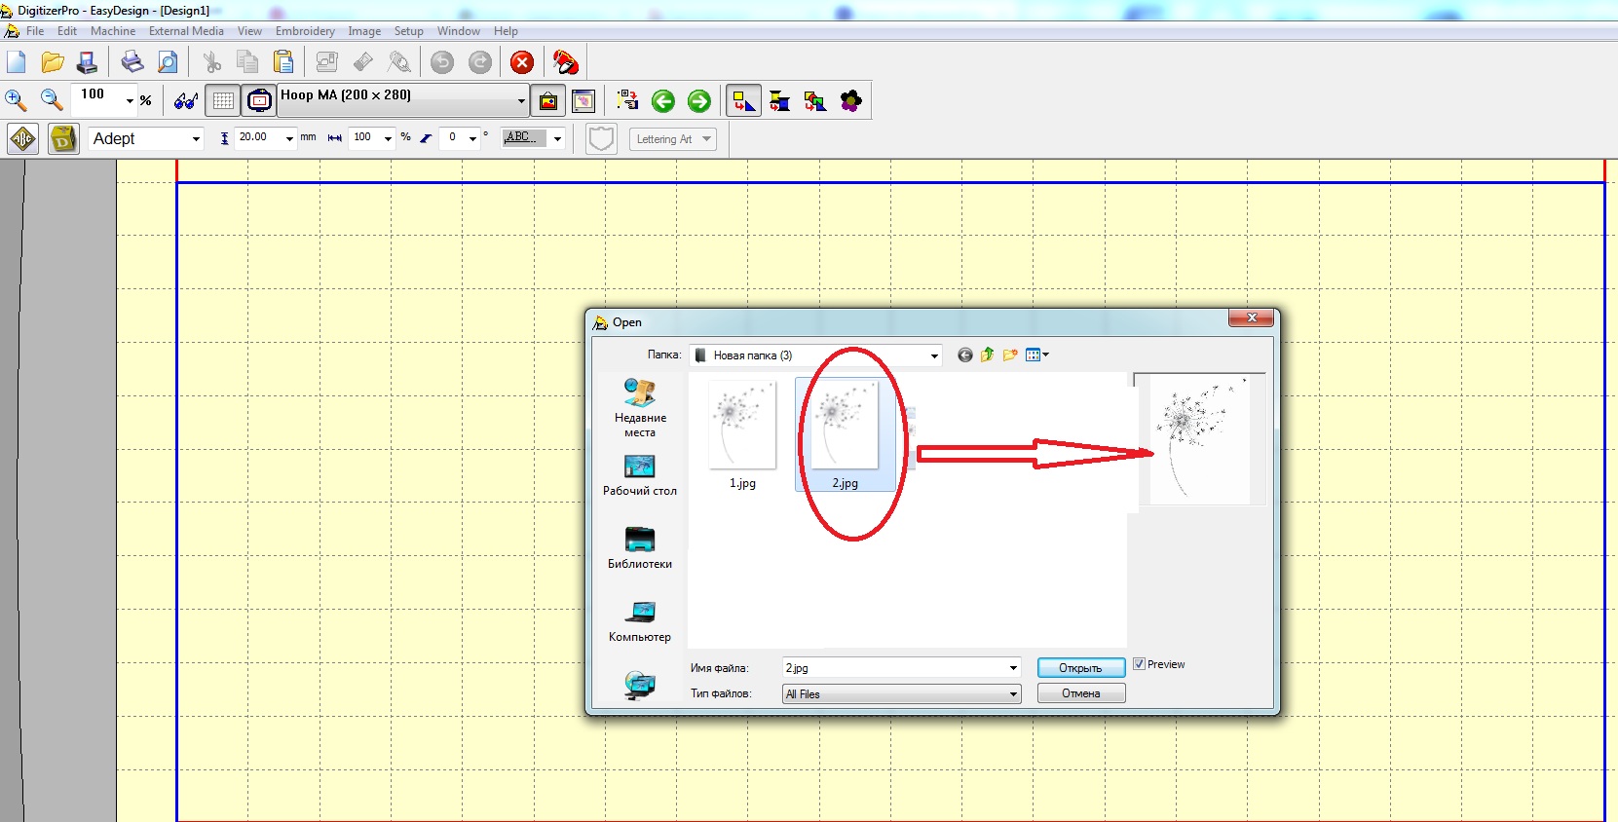Expand the All Files type dropdown
The height and width of the screenshot is (822, 1618).
pos(1013,694)
